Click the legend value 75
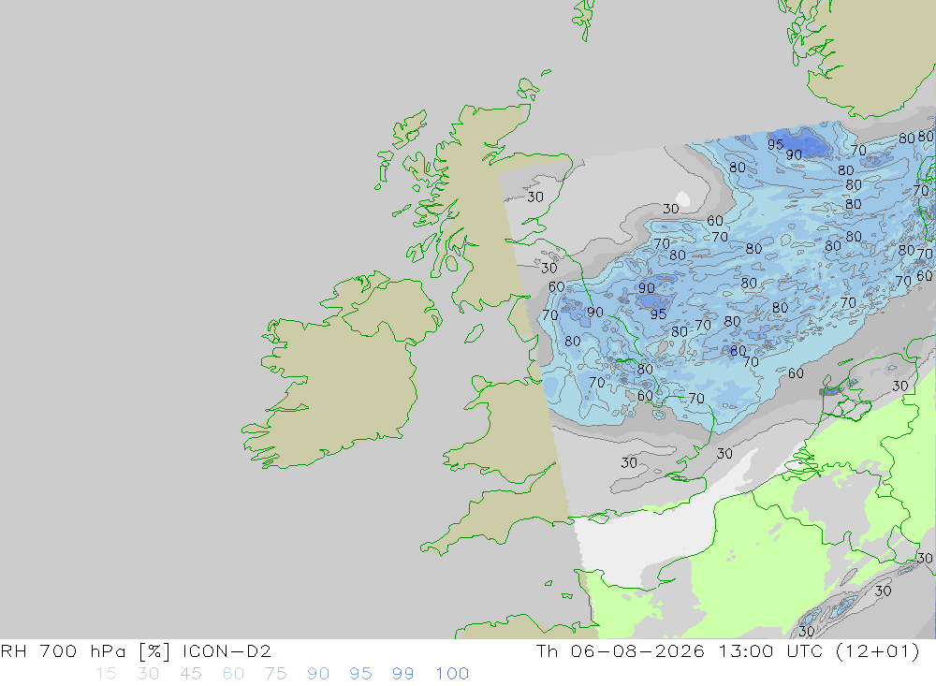The width and height of the screenshot is (936, 686). click(276, 674)
